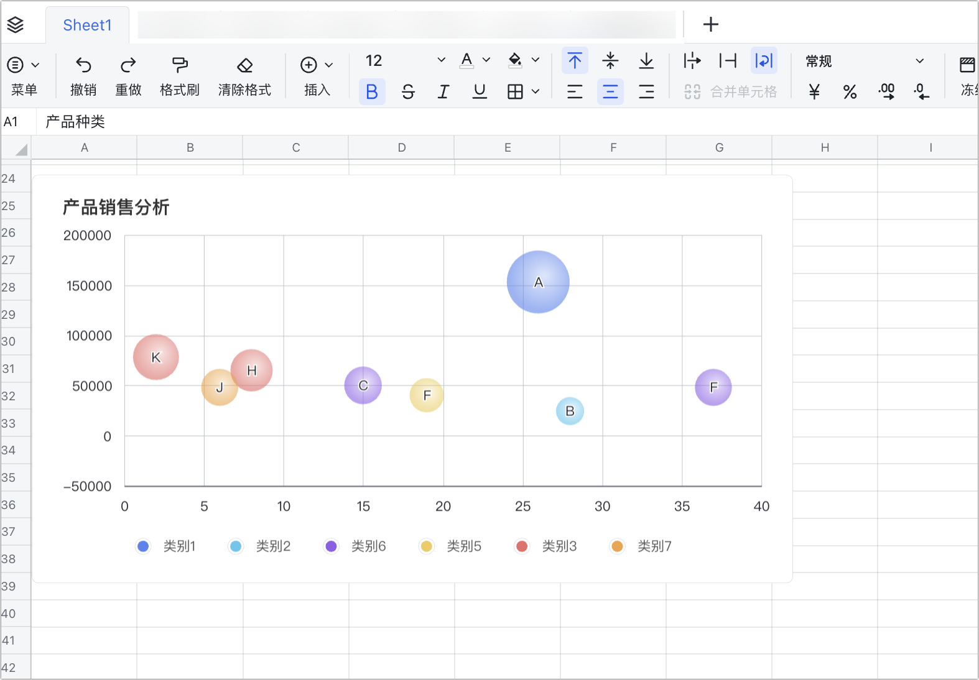This screenshot has height=680, width=979.
Task: Apply percent format to cell
Action: 850,92
